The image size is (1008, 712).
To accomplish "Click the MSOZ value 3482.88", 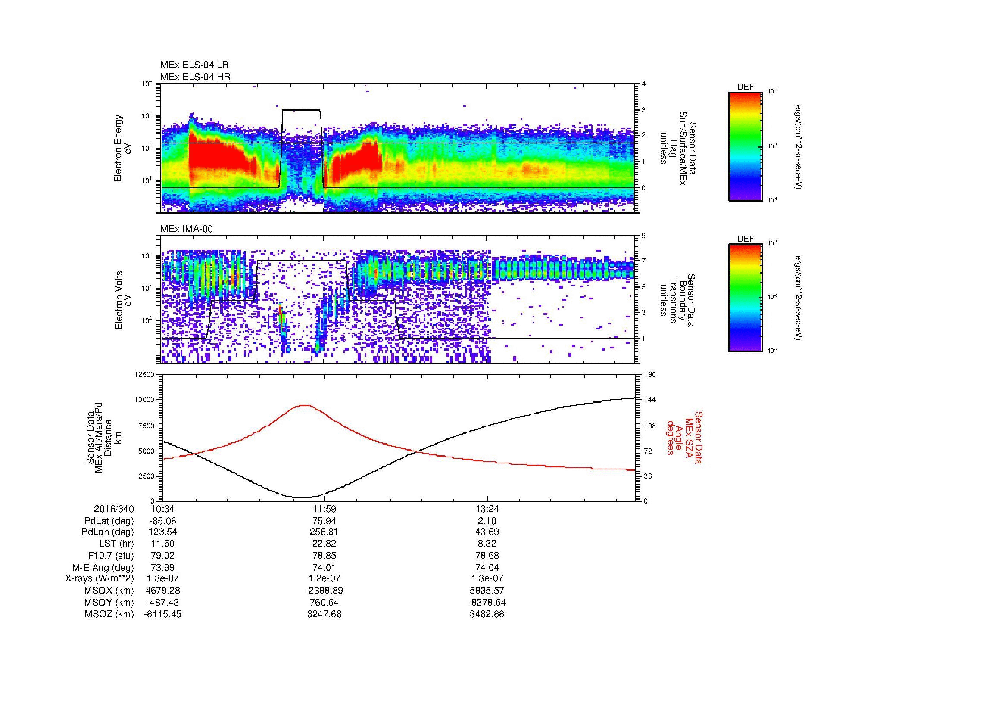I will pos(487,614).
